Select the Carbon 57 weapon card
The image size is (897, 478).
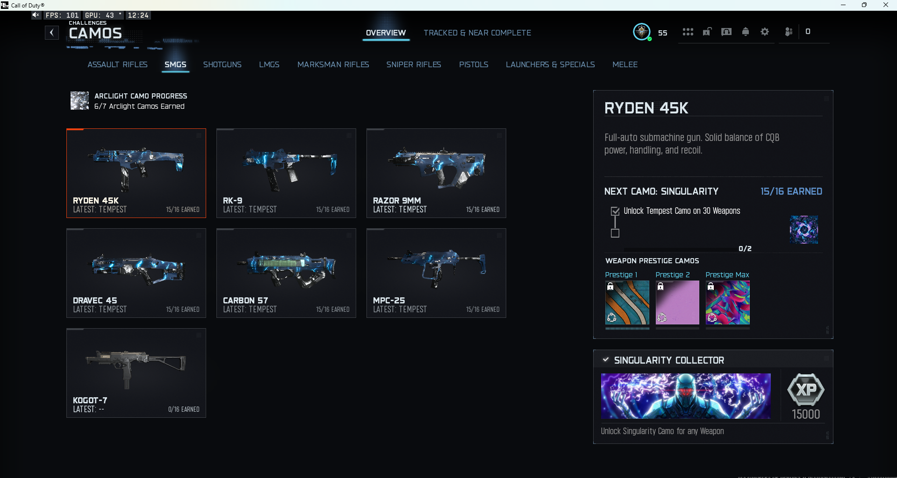286,273
